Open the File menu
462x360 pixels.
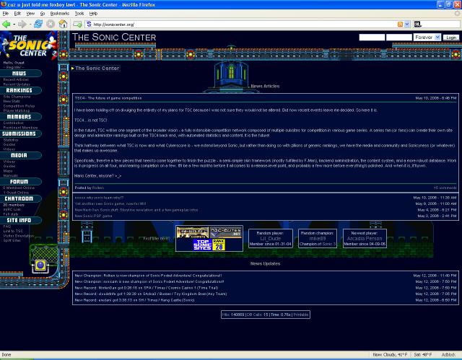coord(6,14)
